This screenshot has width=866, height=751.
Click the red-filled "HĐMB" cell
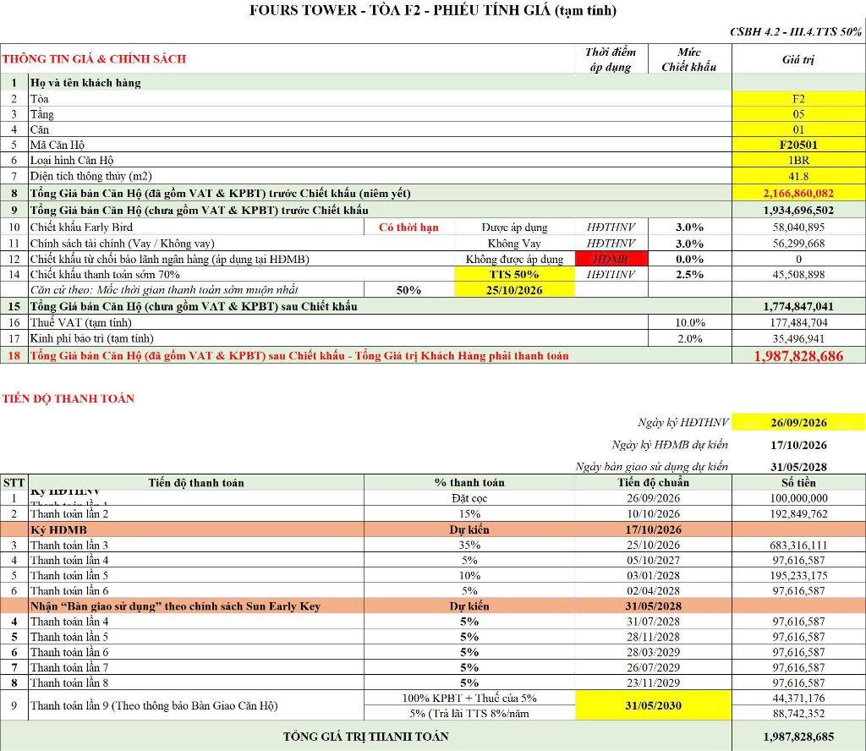tap(611, 259)
